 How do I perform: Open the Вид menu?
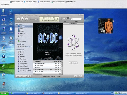point(25,15)
